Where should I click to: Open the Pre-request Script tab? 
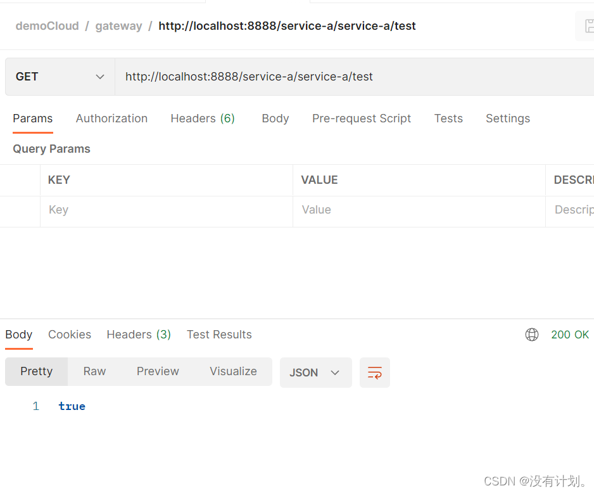point(362,118)
